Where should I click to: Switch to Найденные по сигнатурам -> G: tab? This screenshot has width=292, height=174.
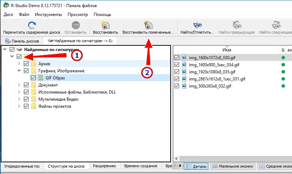[x=80, y=41]
